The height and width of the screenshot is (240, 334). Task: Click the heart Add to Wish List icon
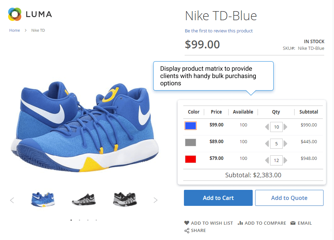click(187, 223)
